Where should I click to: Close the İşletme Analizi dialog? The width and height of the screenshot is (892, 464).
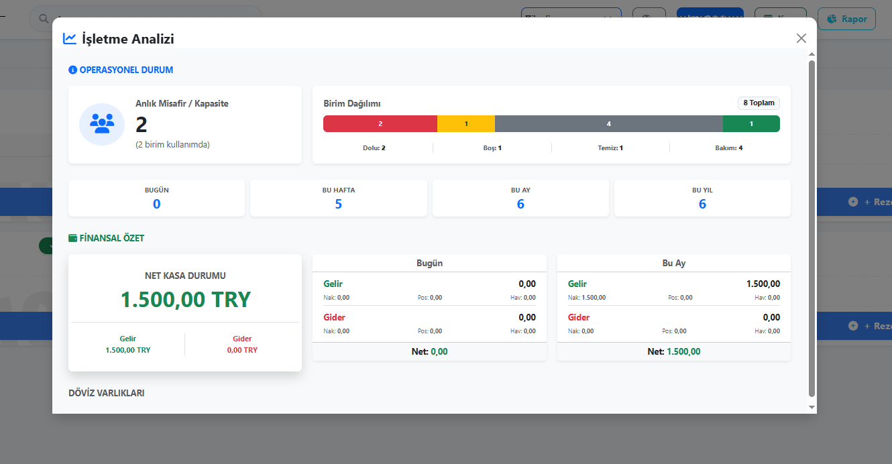pos(801,38)
